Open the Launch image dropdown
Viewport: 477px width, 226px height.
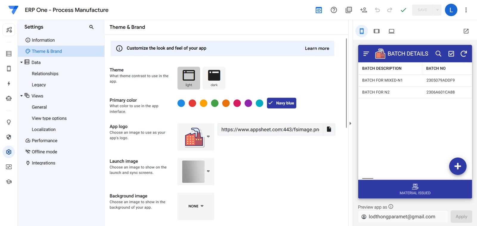208,171
